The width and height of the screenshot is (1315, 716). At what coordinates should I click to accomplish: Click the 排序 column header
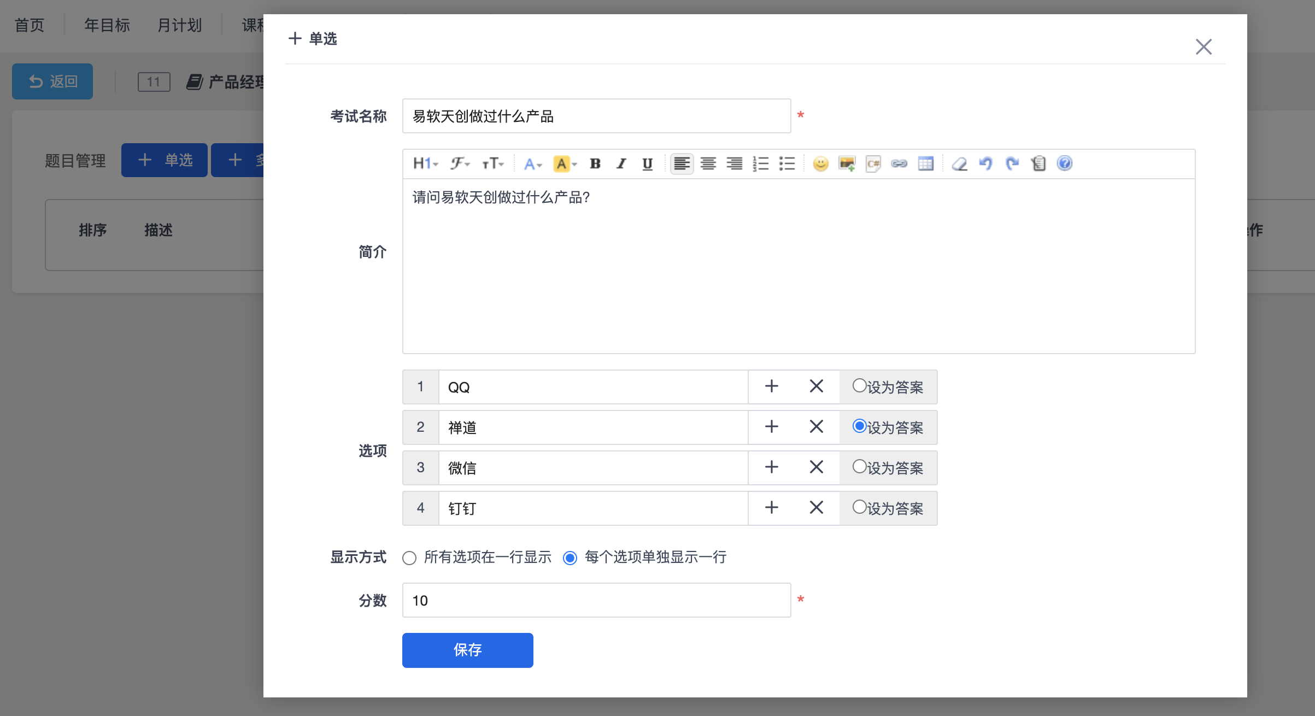[x=93, y=230]
